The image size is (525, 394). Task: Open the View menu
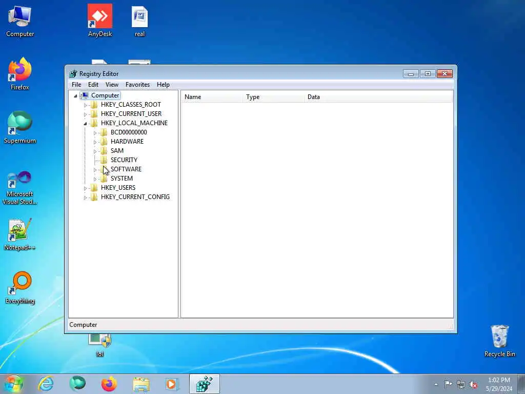tap(112, 85)
